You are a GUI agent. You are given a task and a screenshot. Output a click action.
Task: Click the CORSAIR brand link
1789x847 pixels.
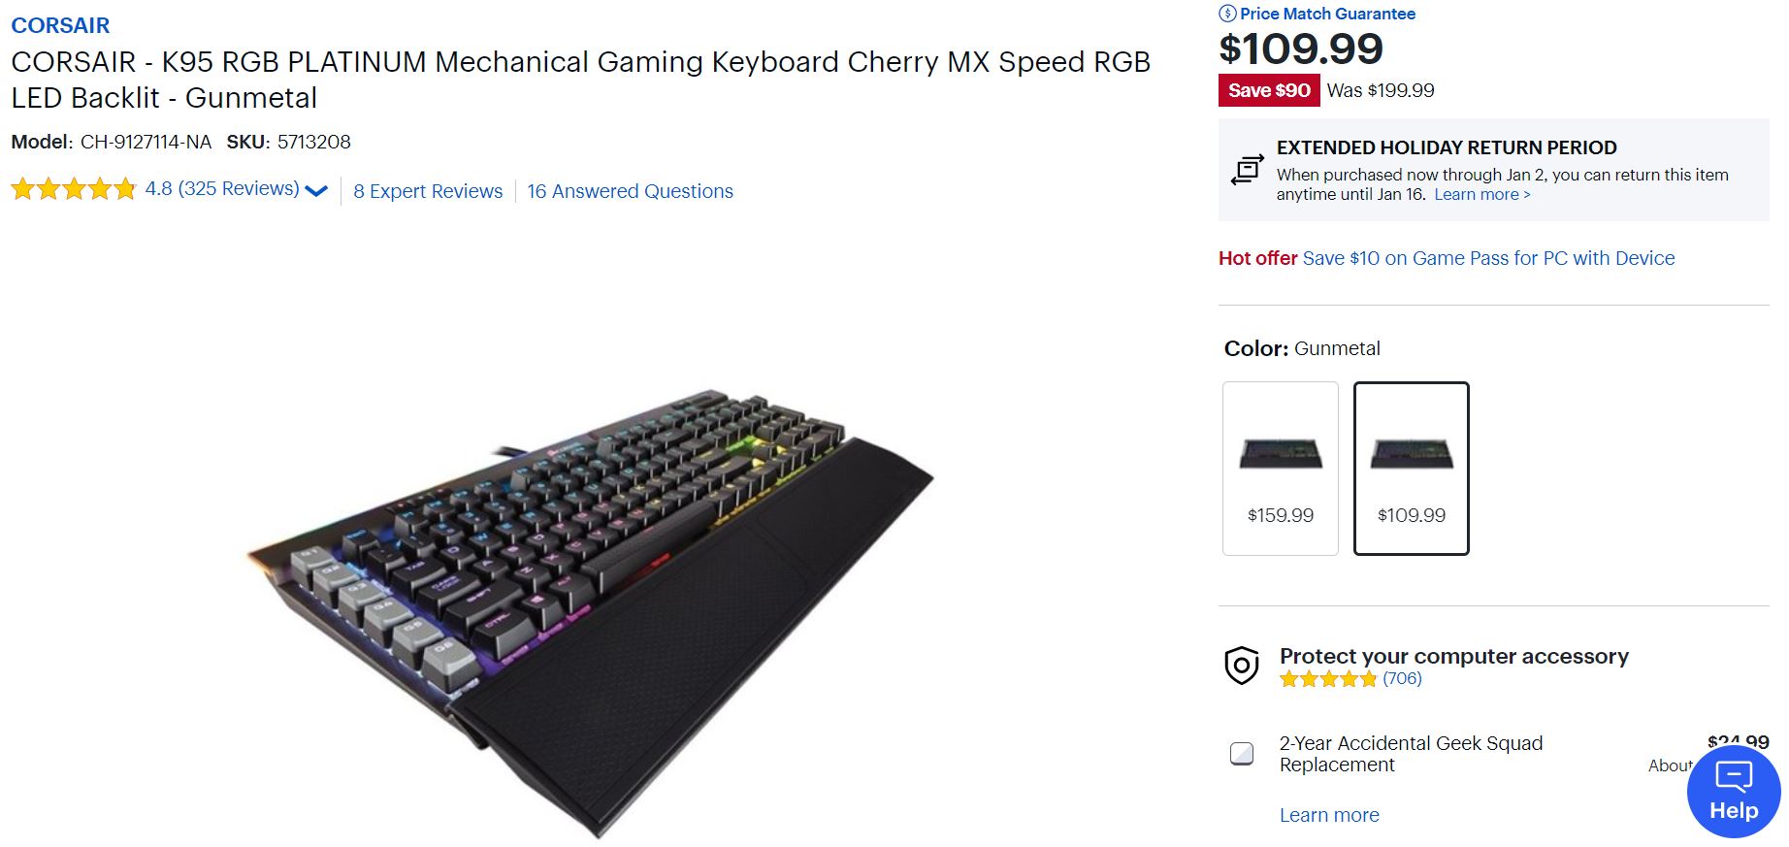pos(60,25)
